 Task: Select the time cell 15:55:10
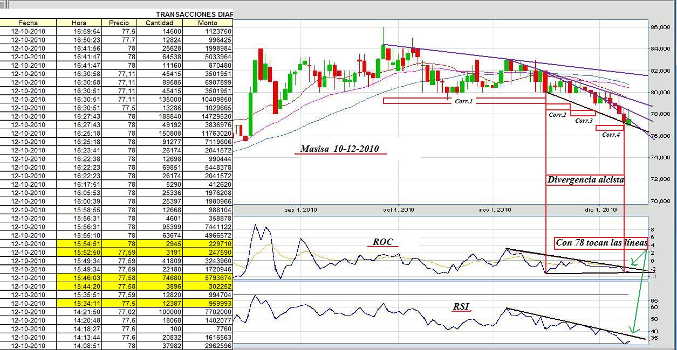pos(79,235)
